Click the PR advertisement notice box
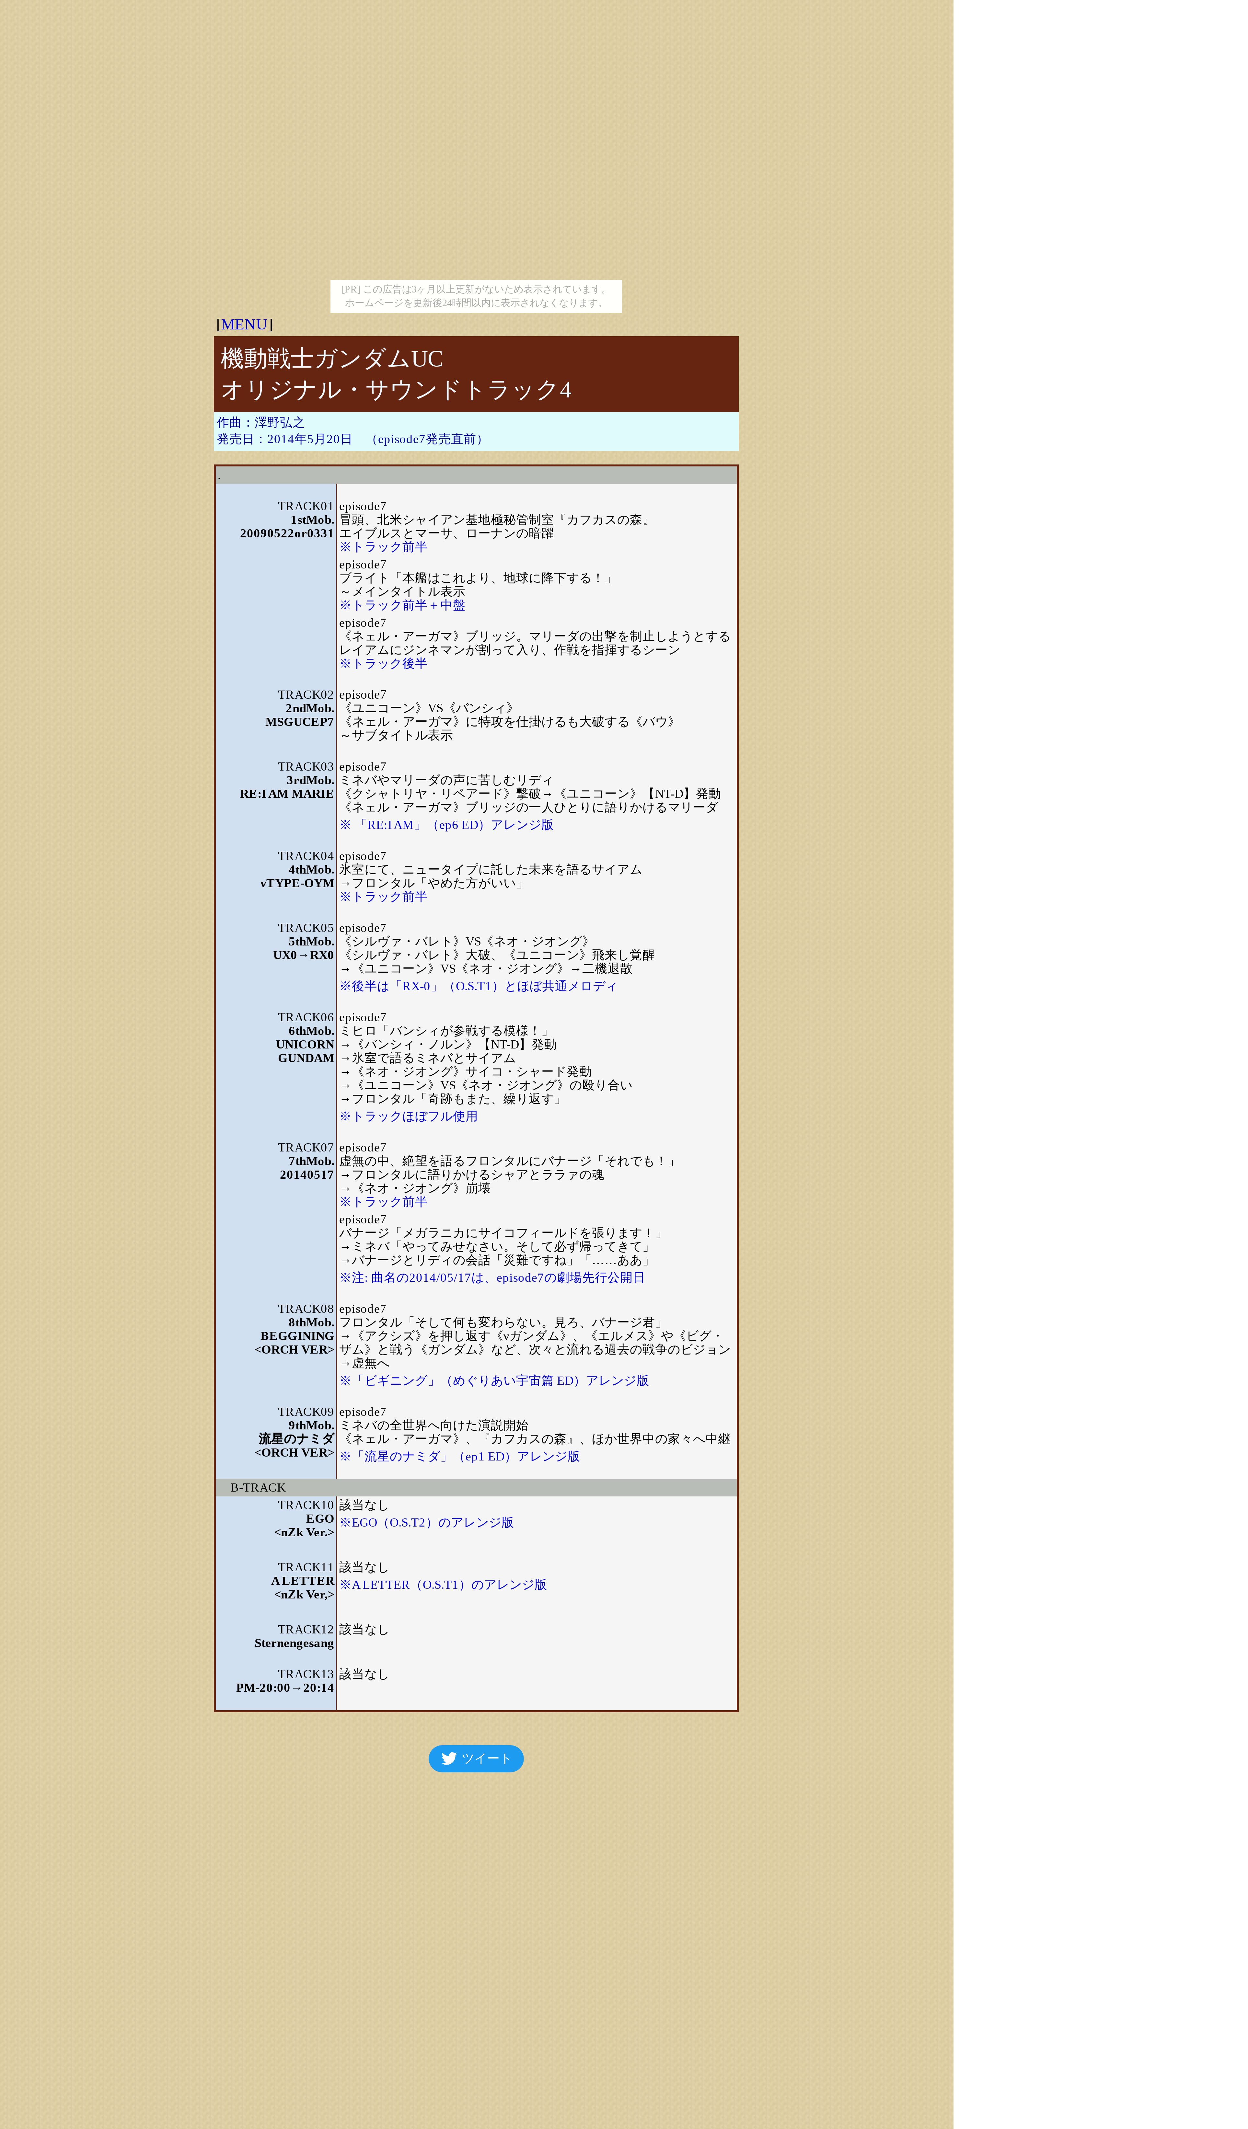The image size is (1248, 2129). (476, 297)
